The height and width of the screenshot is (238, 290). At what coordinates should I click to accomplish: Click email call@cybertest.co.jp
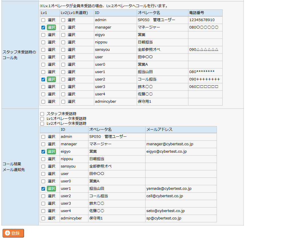point(165,196)
